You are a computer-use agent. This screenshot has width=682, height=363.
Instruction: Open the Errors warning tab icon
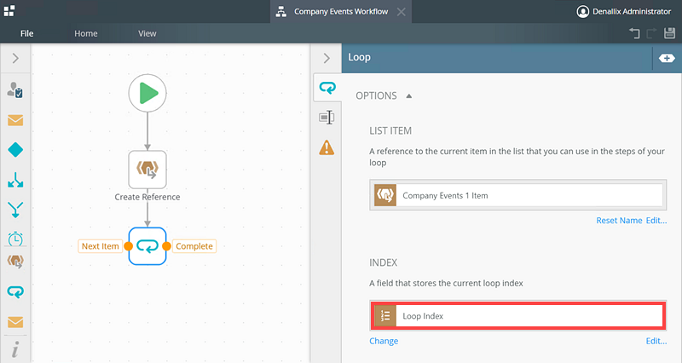coord(327,147)
